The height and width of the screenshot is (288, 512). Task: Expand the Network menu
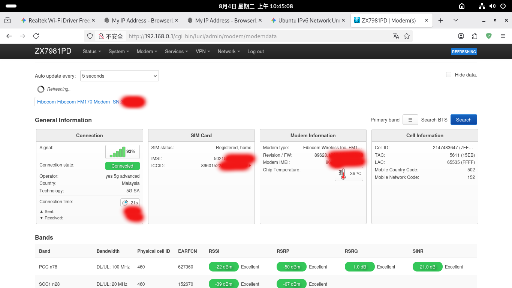click(x=229, y=51)
